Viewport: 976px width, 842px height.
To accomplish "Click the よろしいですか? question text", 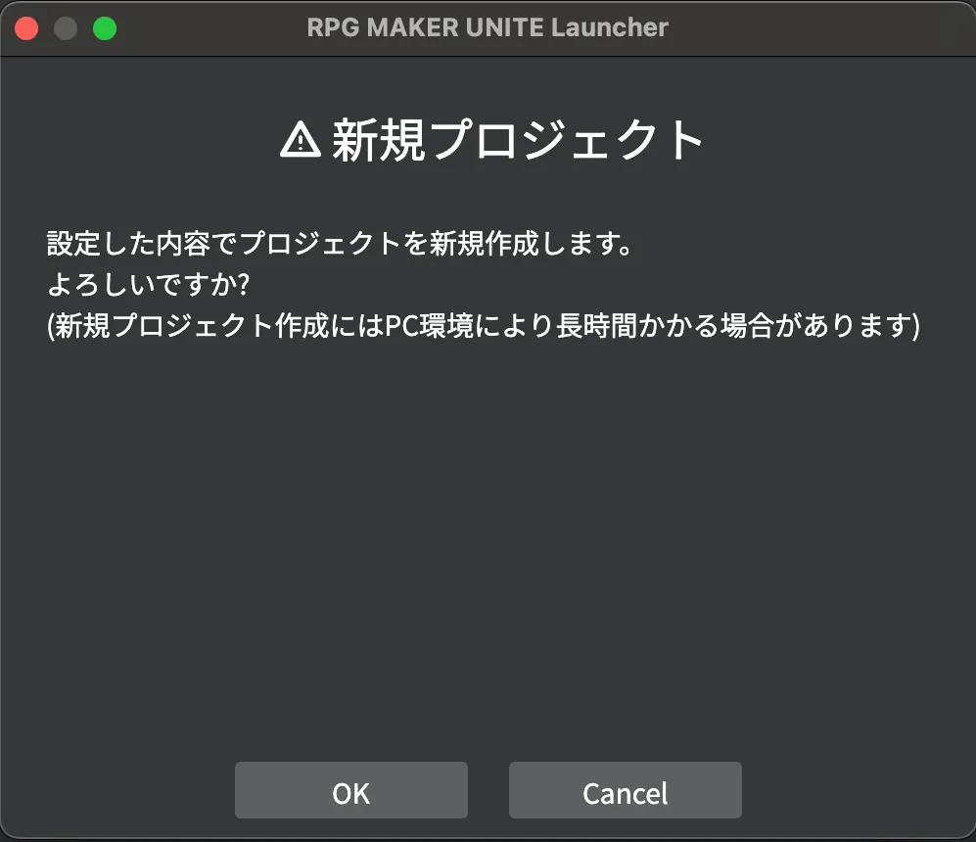I will pyautogui.click(x=148, y=284).
